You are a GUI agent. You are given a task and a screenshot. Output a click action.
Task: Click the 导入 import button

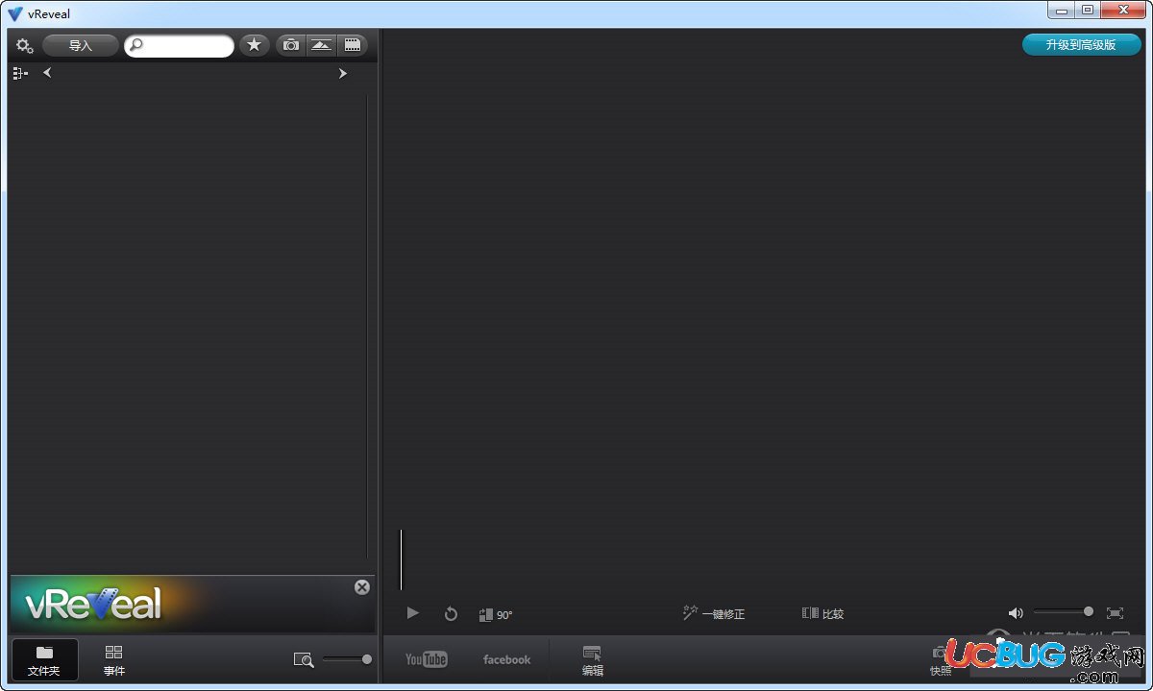point(81,45)
